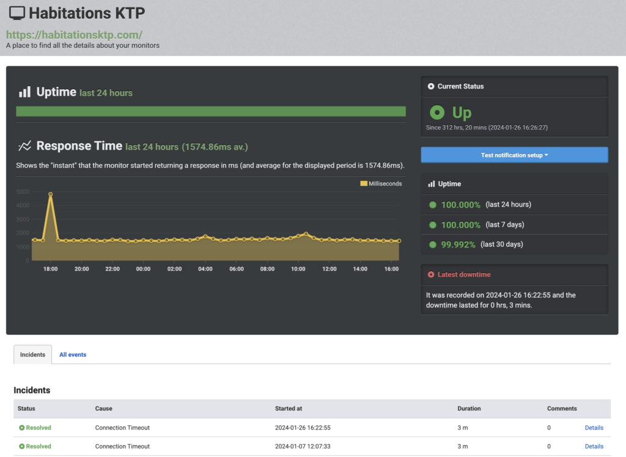The width and height of the screenshot is (626, 457).
Task: Click the line graph icon beside Response Time
Action: click(24, 146)
